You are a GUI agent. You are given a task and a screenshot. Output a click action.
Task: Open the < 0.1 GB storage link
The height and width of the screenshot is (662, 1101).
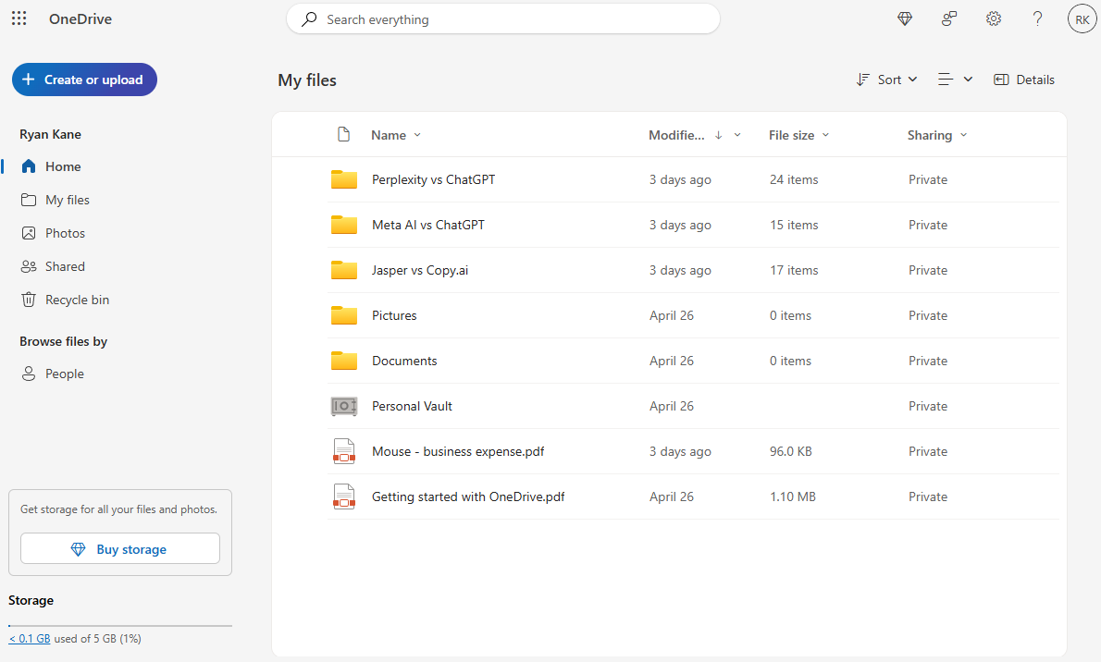(x=30, y=639)
